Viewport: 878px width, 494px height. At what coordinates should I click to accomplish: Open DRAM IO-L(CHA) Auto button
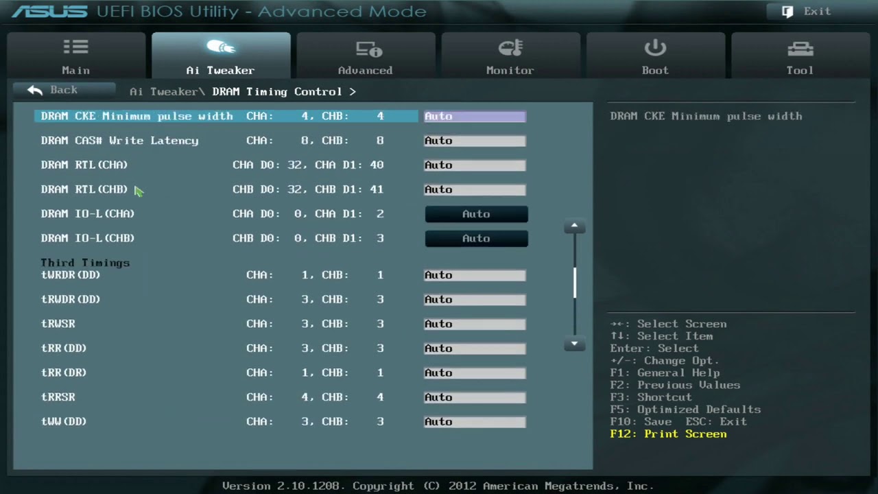point(476,214)
